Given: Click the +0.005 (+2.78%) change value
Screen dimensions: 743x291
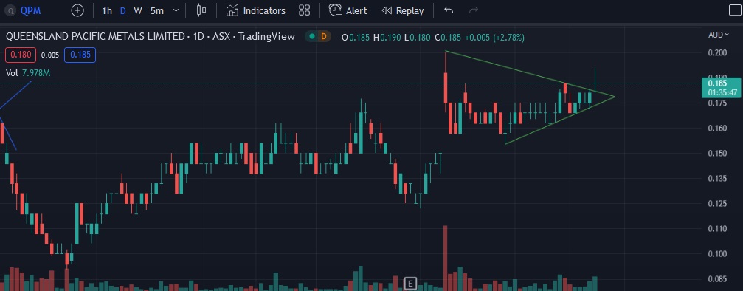Looking at the screenshot, I should [494, 37].
